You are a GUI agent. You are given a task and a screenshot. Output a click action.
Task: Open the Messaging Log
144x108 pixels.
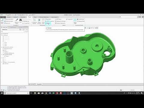(x=26, y=21)
